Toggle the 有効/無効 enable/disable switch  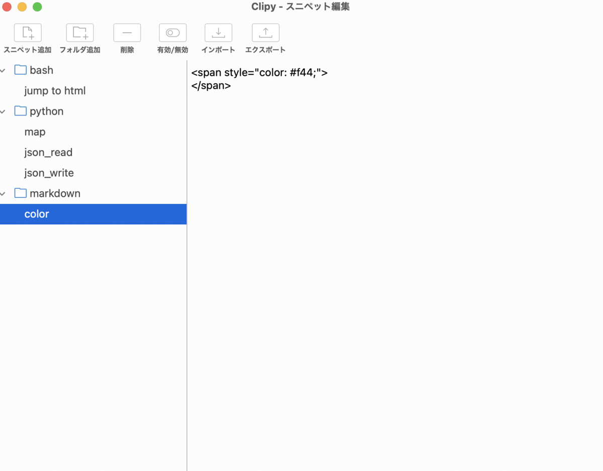[172, 32]
